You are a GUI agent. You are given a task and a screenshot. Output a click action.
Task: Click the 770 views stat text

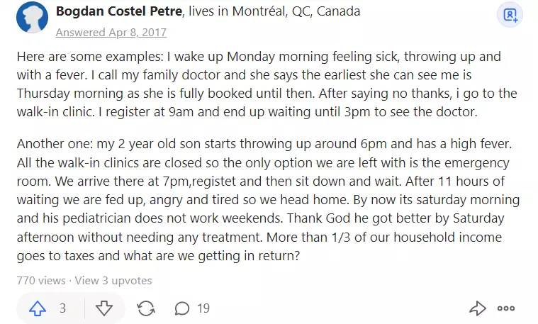click(41, 281)
